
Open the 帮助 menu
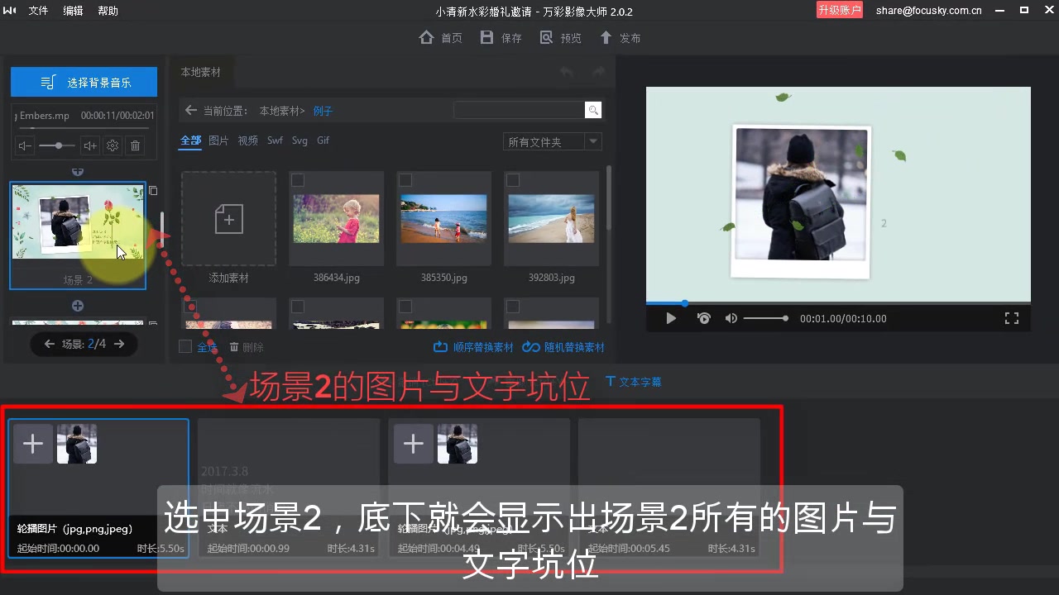pos(108,11)
